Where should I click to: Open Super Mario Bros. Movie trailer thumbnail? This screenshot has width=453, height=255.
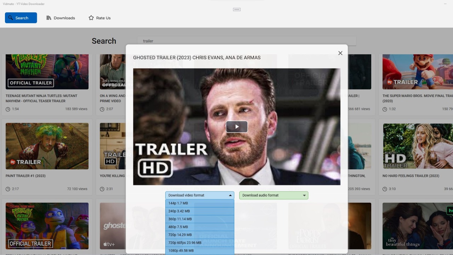click(x=418, y=72)
